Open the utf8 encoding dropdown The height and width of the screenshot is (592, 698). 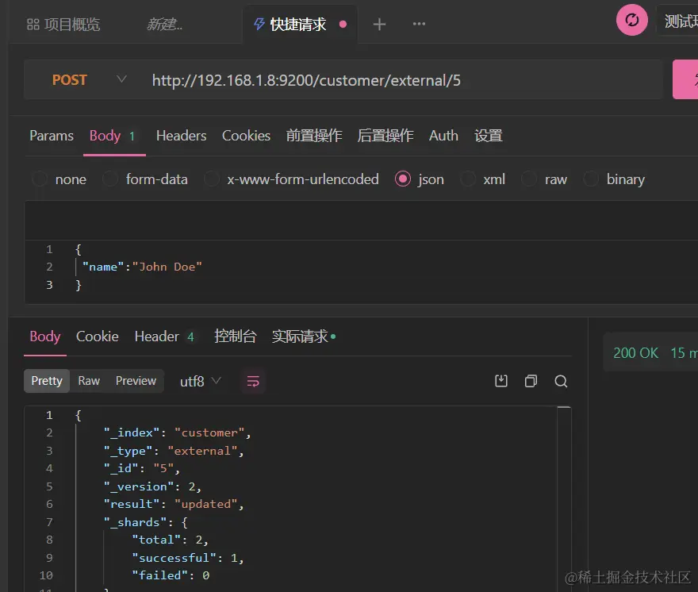[x=201, y=381]
